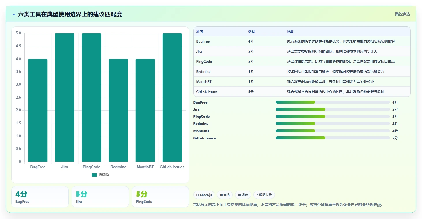Click the GitLab Issues x-axis label
The image size is (422, 219).
click(172, 167)
